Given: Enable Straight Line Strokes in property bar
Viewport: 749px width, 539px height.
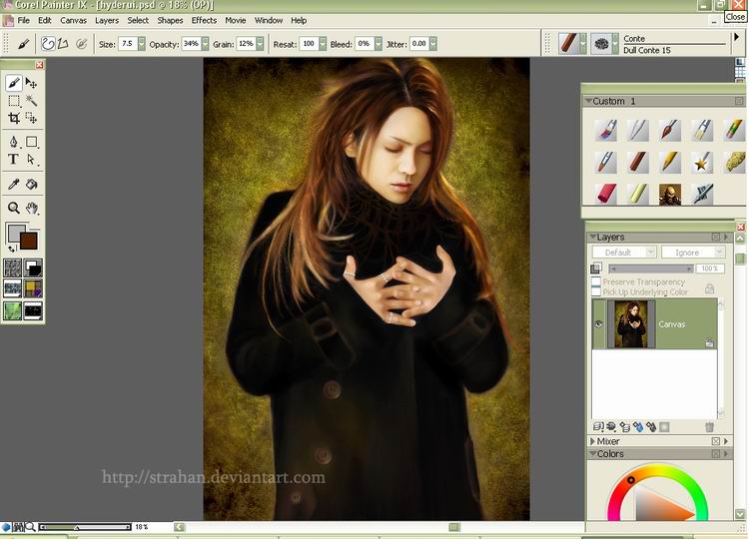Looking at the screenshot, I should click(63, 44).
